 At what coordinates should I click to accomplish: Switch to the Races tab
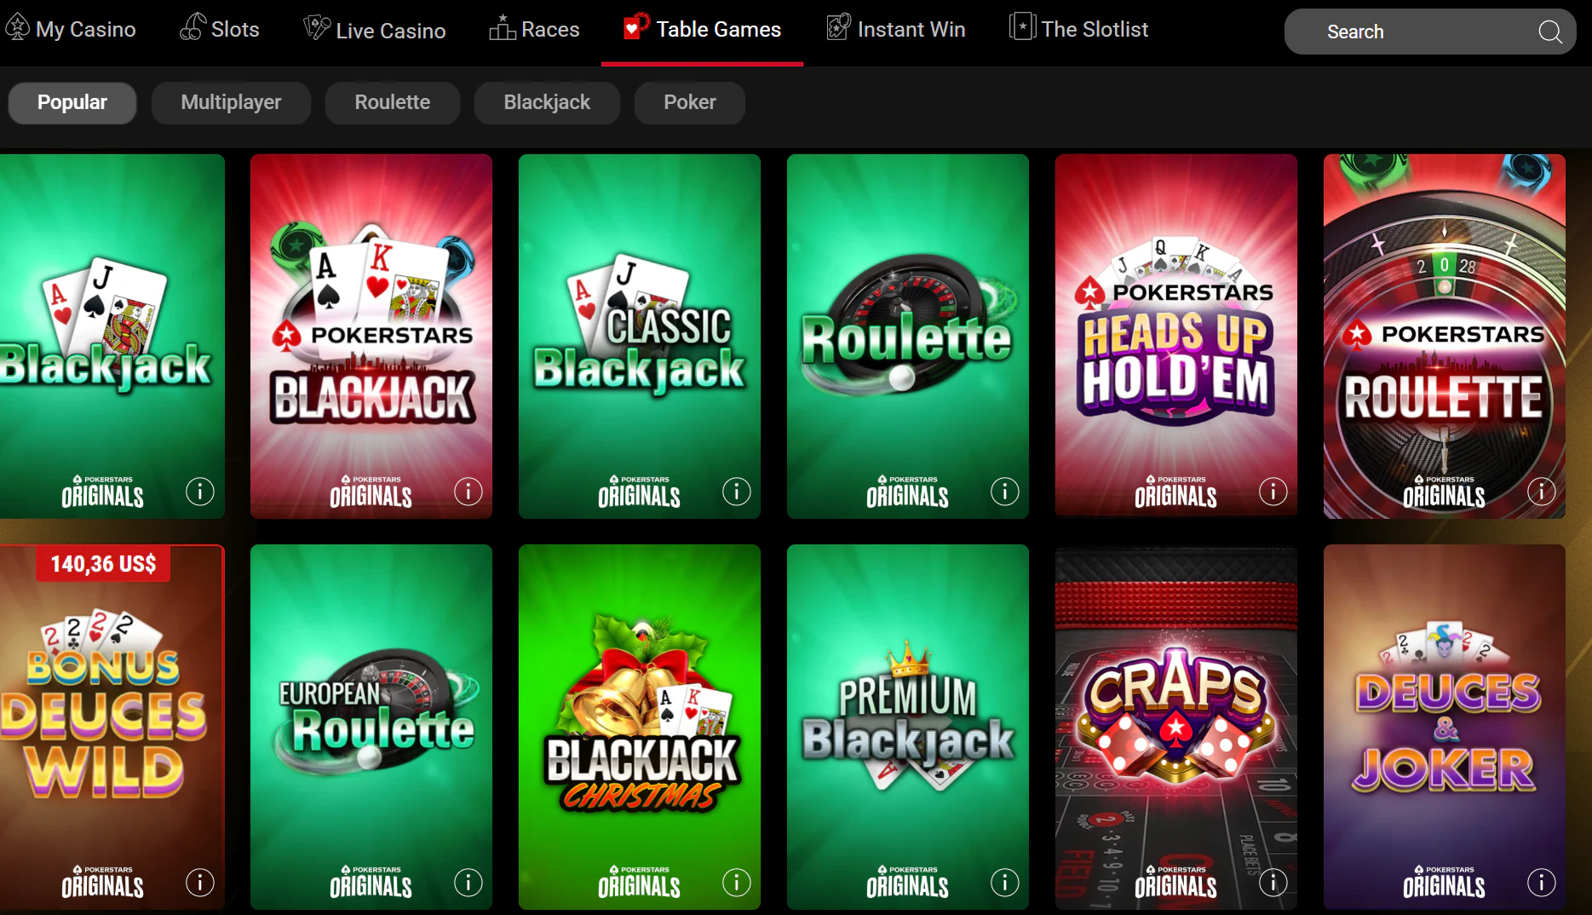pyautogui.click(x=534, y=29)
